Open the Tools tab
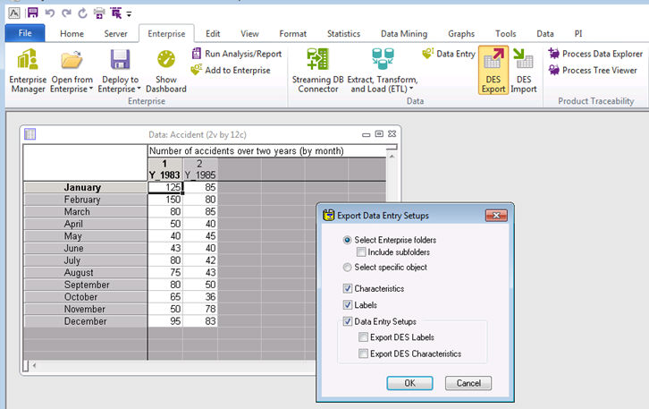 pyautogui.click(x=505, y=34)
